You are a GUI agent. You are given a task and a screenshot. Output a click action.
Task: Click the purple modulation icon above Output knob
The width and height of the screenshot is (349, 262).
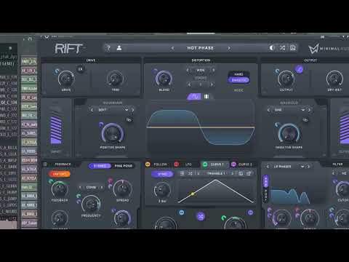(x=300, y=70)
